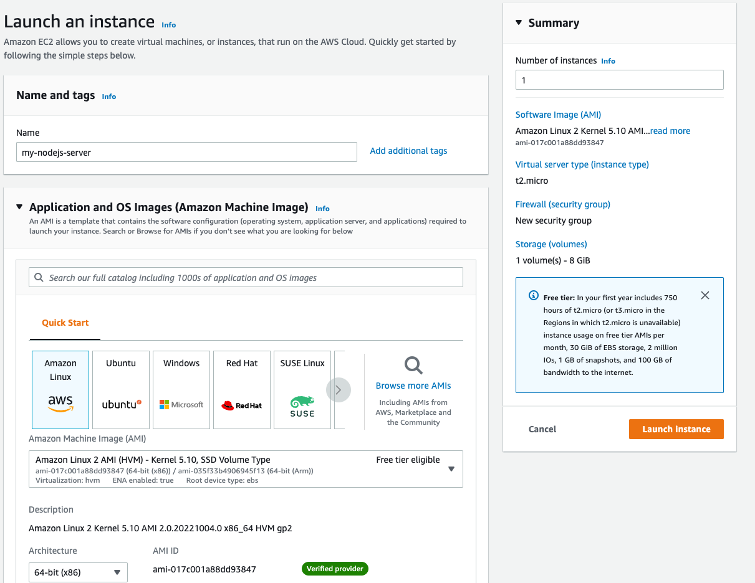Screen dimensions: 755x583
Task: Pick the Red Hat AMI card
Action: pos(241,389)
